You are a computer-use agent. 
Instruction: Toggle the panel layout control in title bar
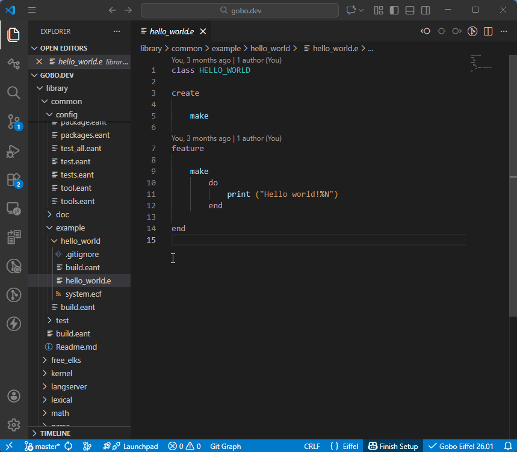click(409, 10)
